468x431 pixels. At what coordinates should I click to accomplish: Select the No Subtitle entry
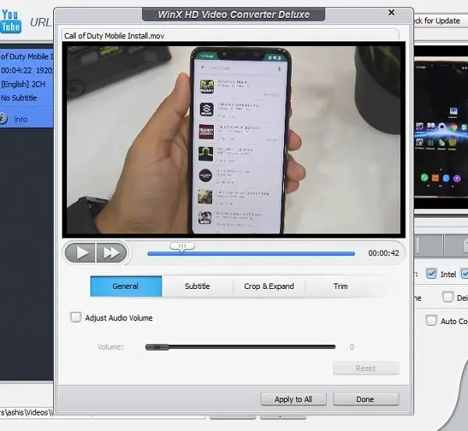coord(19,98)
